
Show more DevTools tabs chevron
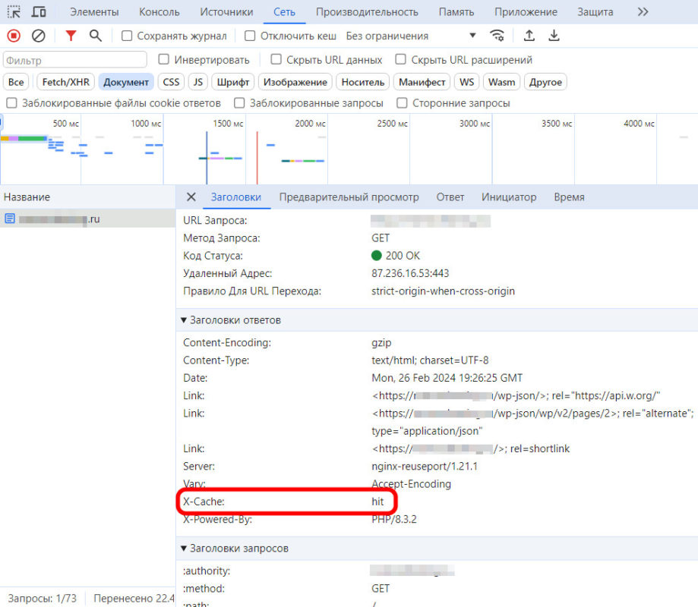643,11
